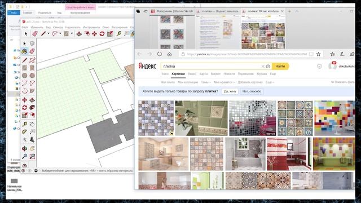Click Scale in the top horizontal toolbar
The height and width of the screenshot is (203, 361).
pyautogui.click(x=109, y=34)
